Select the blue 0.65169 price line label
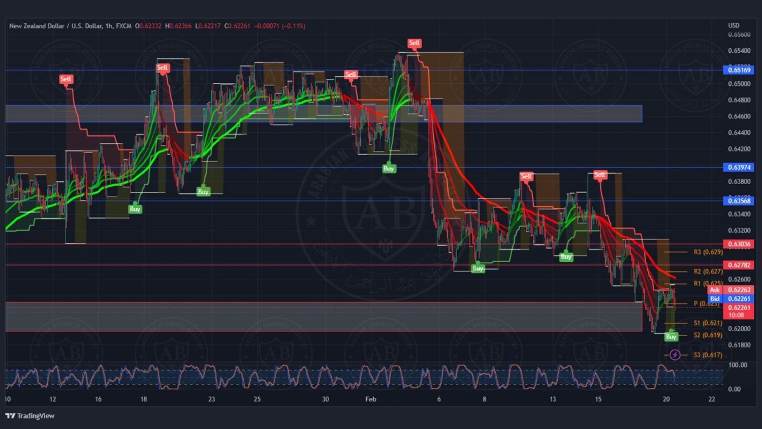The width and height of the screenshot is (762, 429). pos(739,70)
